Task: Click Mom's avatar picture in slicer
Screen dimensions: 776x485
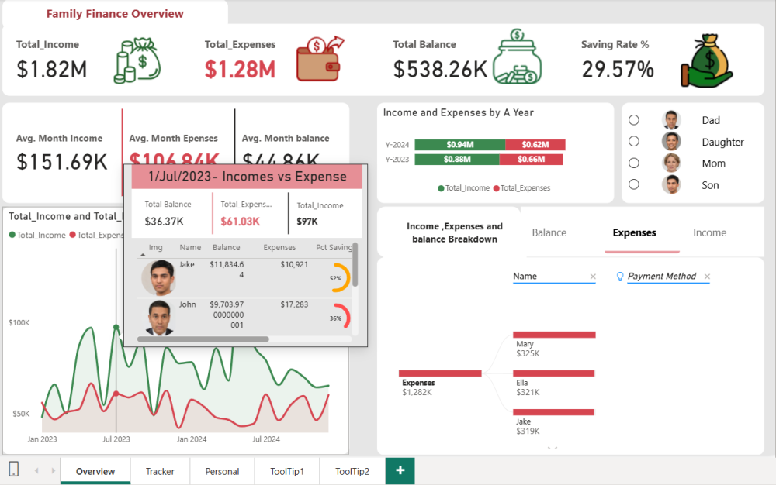Action: 671,163
